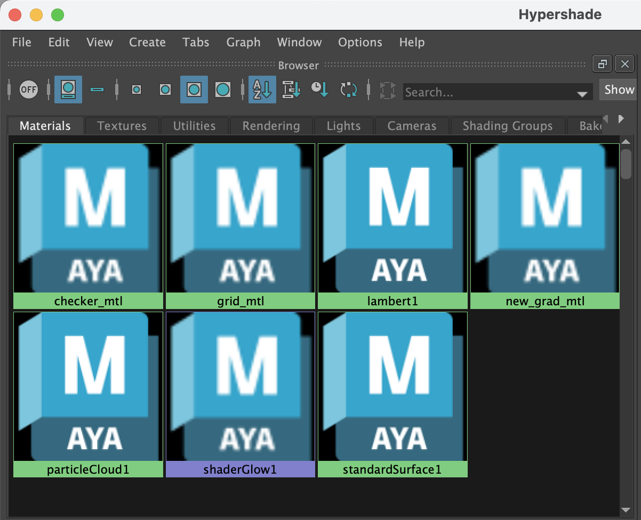This screenshot has height=520, width=641.
Task: Select the View as icons button
Action: 68,90
